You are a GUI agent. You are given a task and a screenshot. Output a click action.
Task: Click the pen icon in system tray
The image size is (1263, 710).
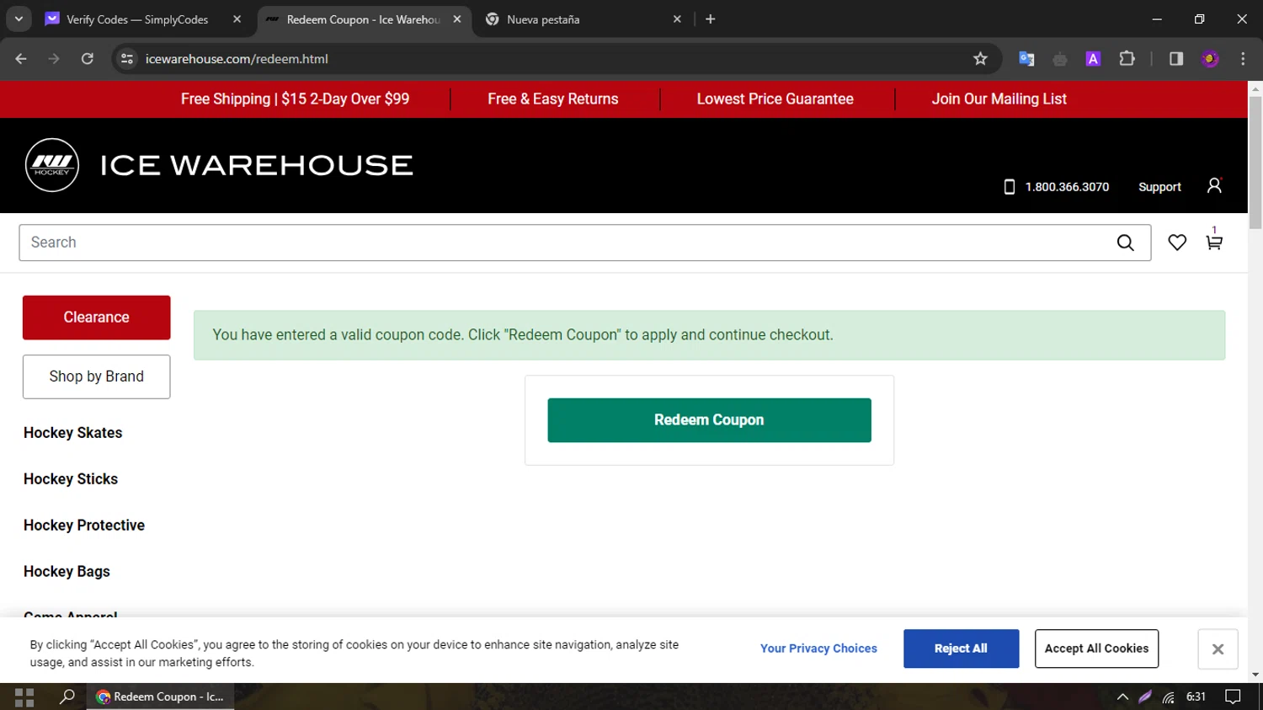[1145, 697]
